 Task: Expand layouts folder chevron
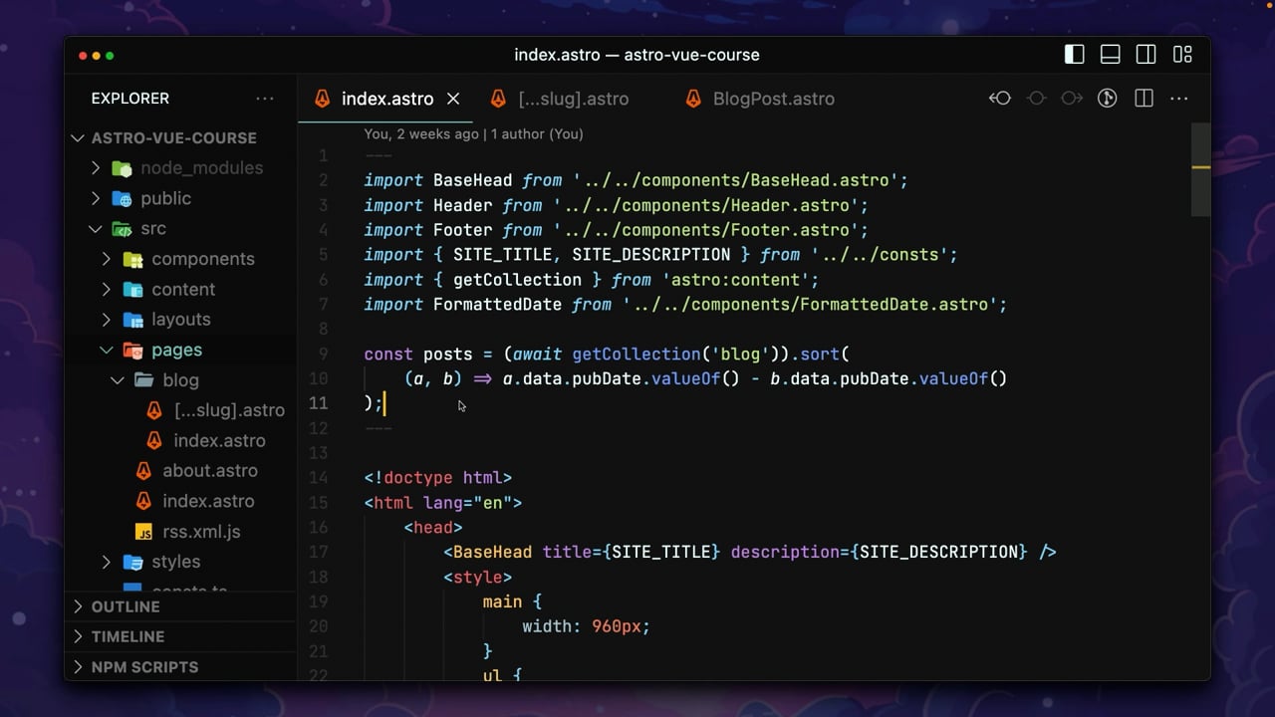107,320
